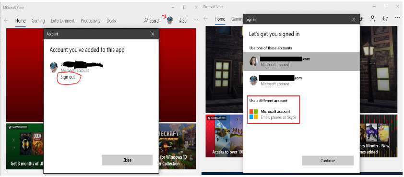The width and height of the screenshot is (404, 177).
Task: Switch to the Deals tab
Action: pyautogui.click(x=111, y=21)
